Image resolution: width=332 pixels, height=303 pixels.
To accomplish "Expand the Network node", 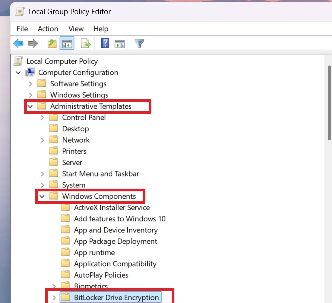I will click(42, 140).
